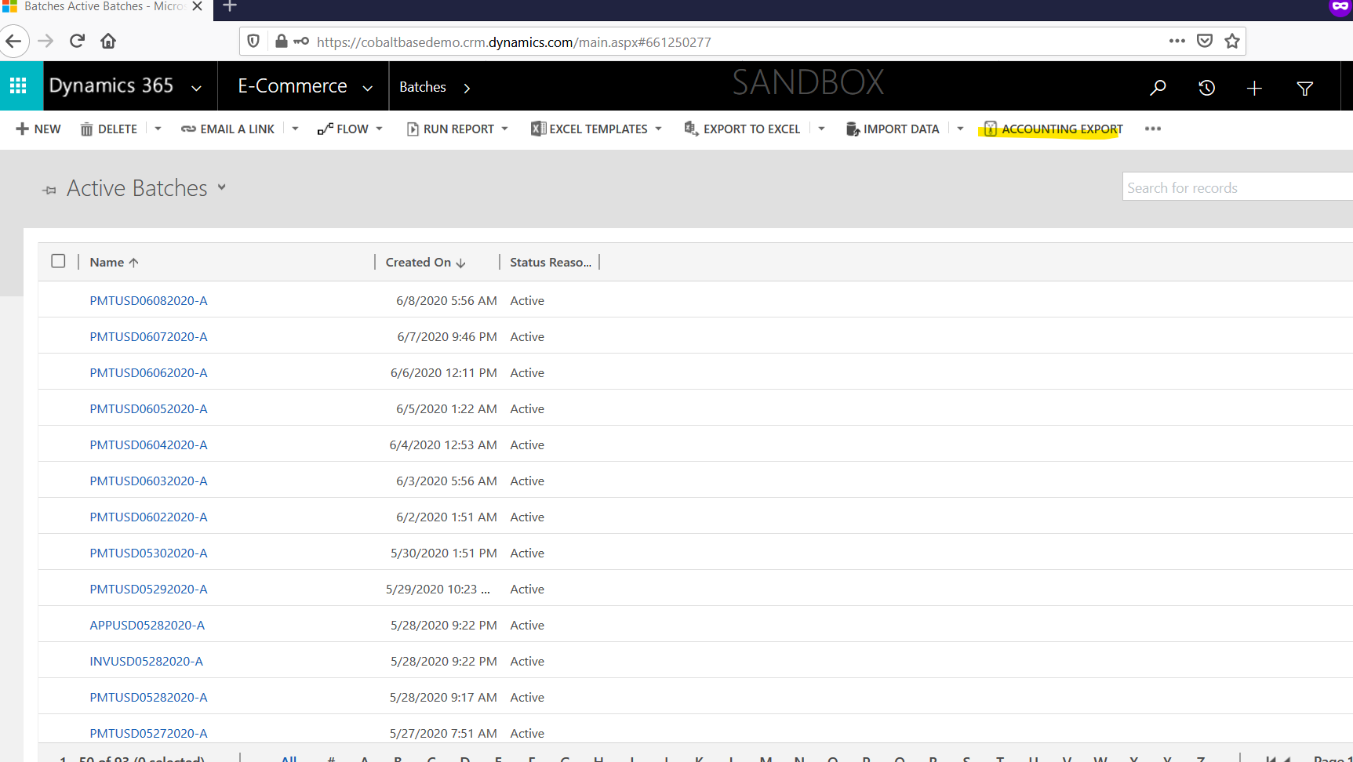Open batch PMTUSD06062020-A
This screenshot has height=762, width=1353.
[148, 372]
